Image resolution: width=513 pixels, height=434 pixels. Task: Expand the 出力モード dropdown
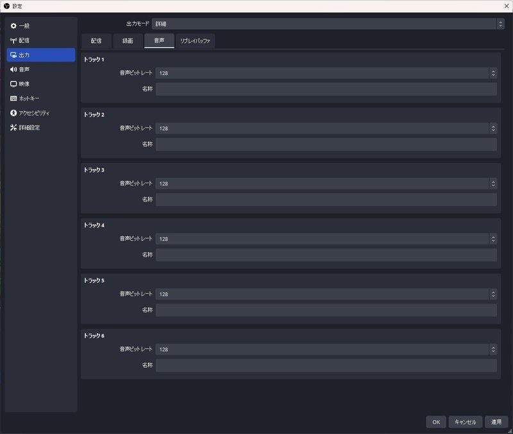coord(328,24)
